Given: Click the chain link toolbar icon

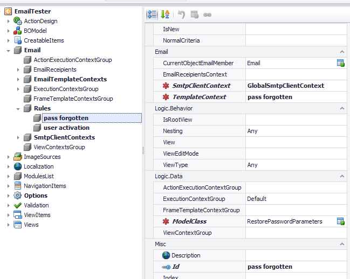Looking at the screenshot, I should (x=208, y=15).
